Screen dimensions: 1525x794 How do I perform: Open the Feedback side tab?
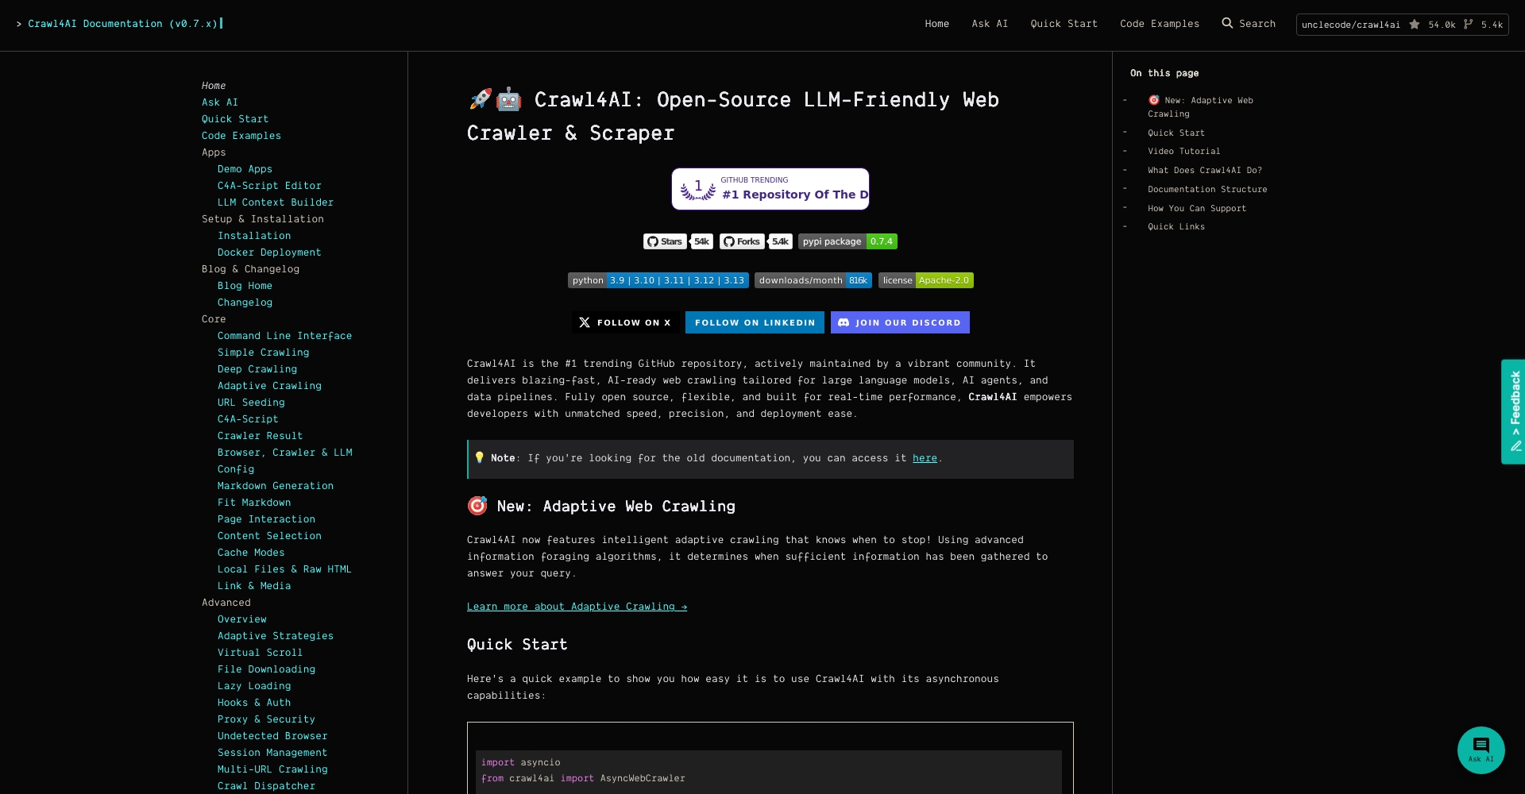pos(1513,411)
